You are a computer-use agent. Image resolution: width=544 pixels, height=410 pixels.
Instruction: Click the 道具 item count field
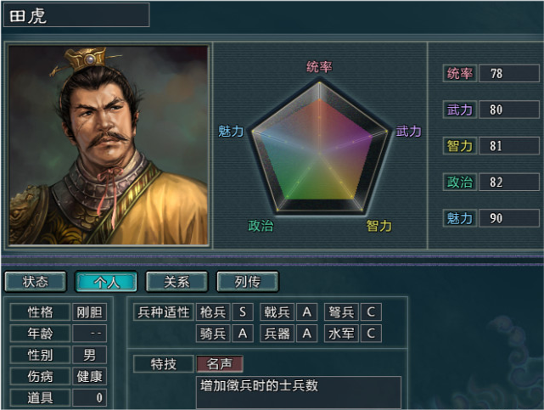tap(89, 397)
